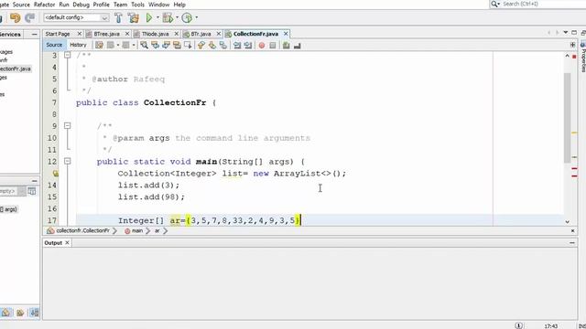
Task: Open the Debug menu
Action: pos(81,5)
